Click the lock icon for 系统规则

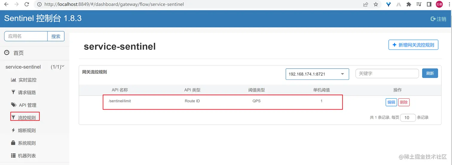[x=13, y=143]
